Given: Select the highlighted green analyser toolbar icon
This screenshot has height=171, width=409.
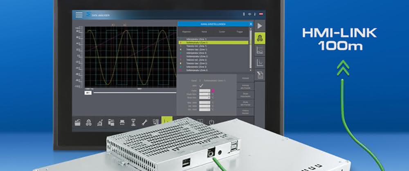Looking at the screenshot, I should [x=167, y=120].
